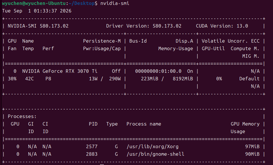Click the Default compute mode value

249,79
